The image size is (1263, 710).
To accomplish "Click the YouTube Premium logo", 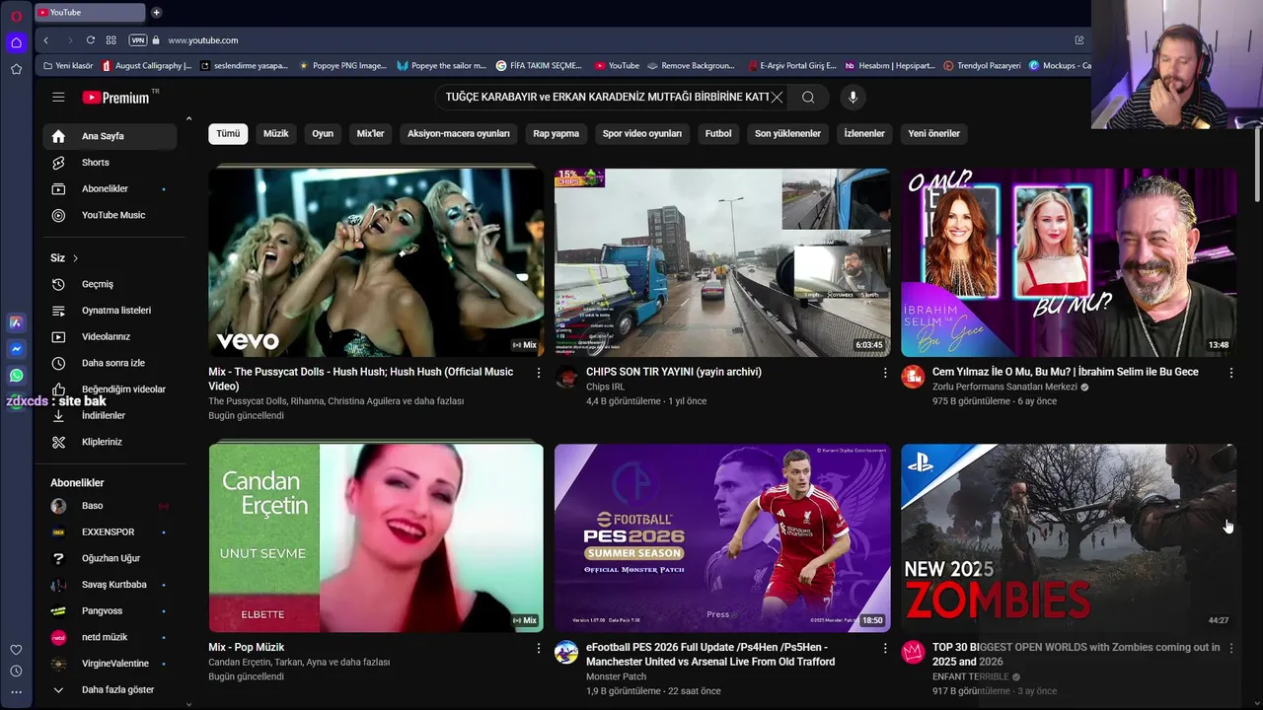I will click(x=115, y=98).
